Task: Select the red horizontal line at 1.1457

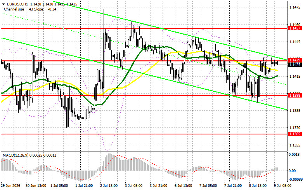Action: click(x=144, y=28)
